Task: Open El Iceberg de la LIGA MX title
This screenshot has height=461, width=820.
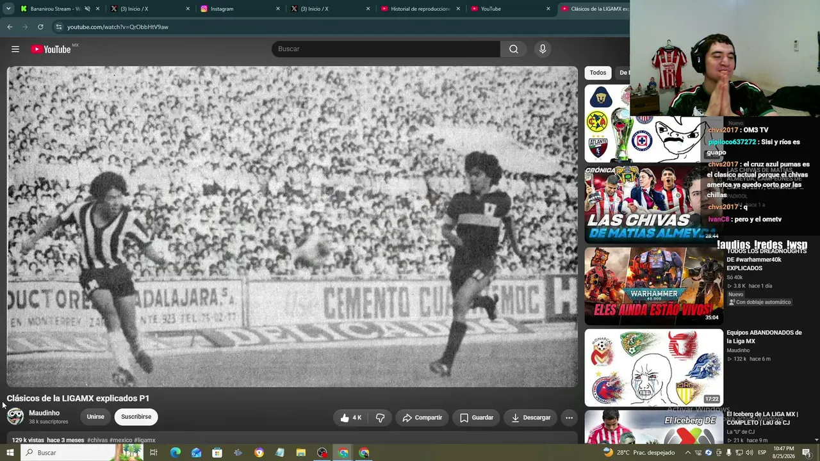Action: point(762,418)
